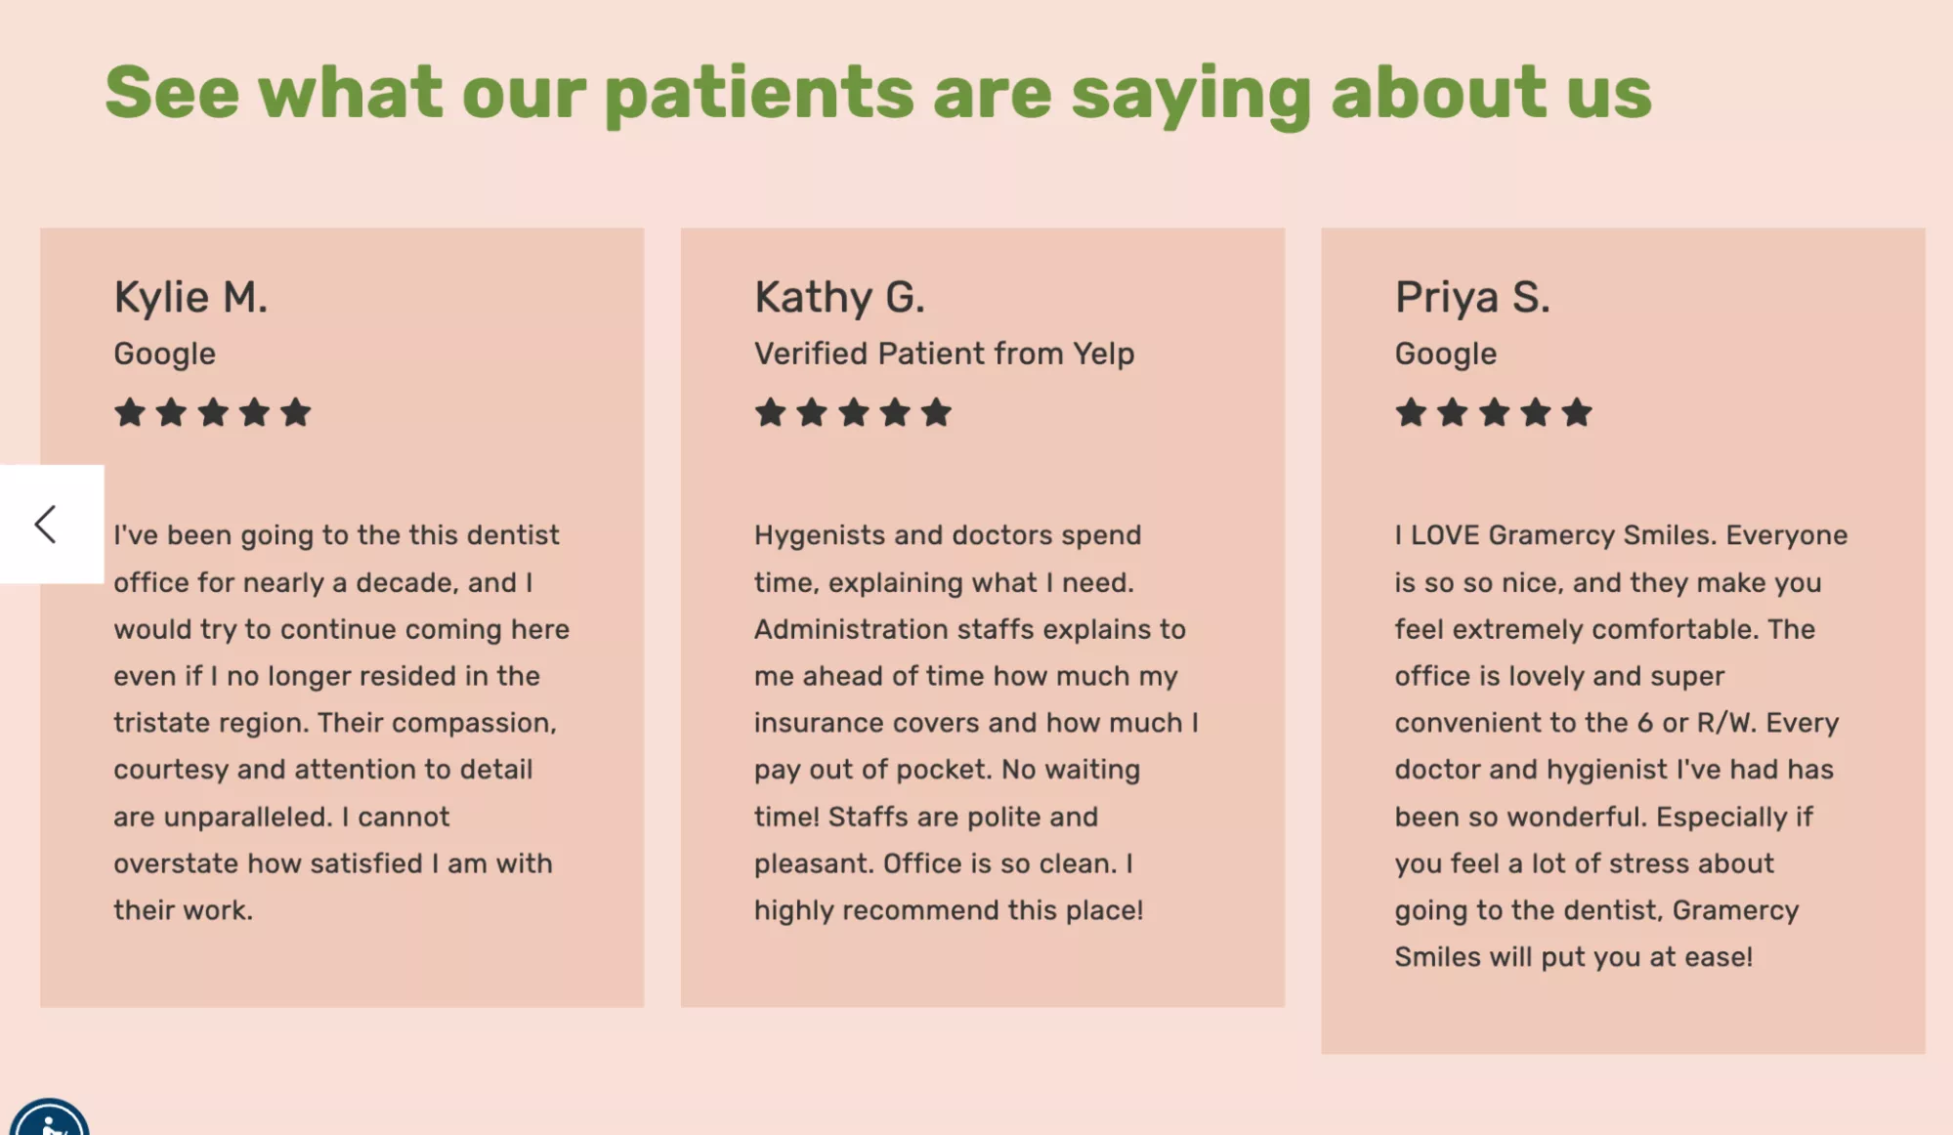The width and height of the screenshot is (1953, 1135).
Task: Click the Google label under Priya S.
Action: 1445,354
